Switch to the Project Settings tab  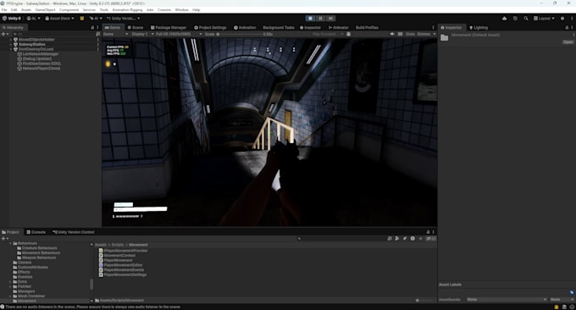210,28
